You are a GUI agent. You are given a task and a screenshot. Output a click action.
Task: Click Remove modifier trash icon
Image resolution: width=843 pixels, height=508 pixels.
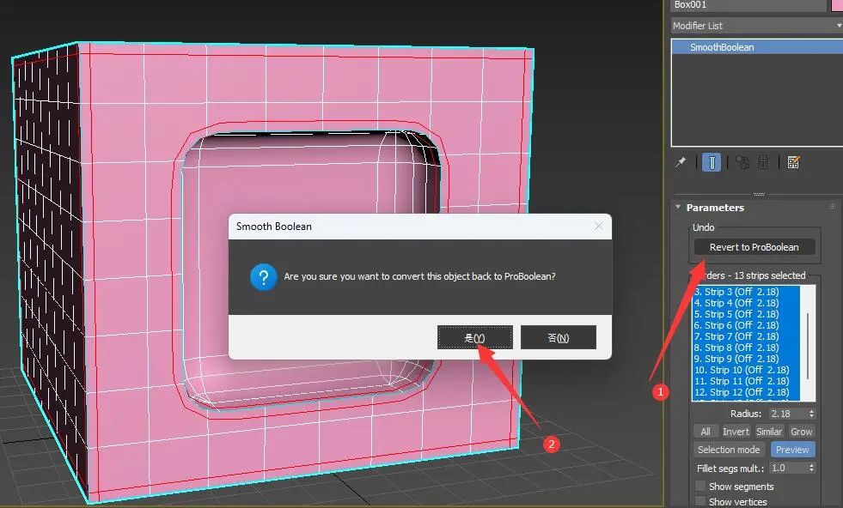pyautogui.click(x=763, y=162)
